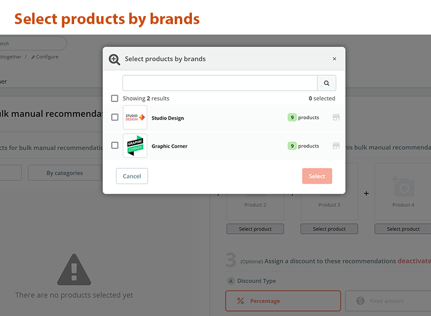Choose the Fixed amount discount type
The image size is (431, 316).
point(387,301)
